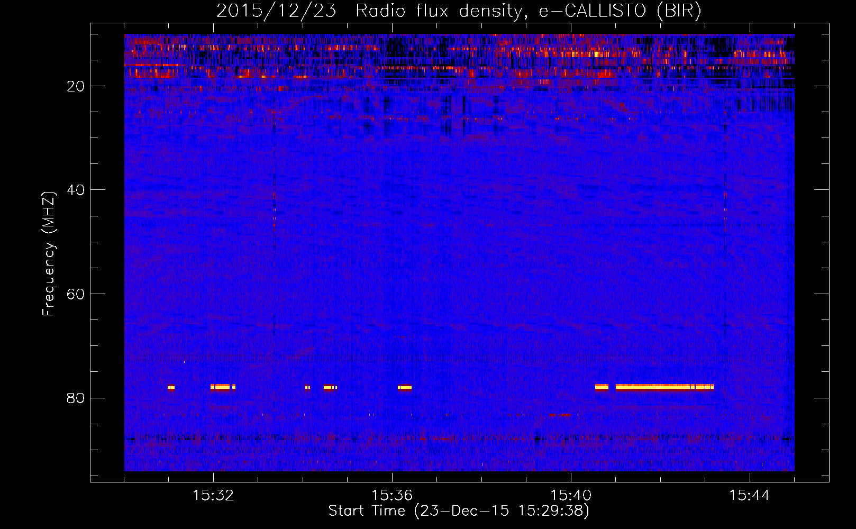The image size is (856, 529).
Task: Click the 15:40 time tick label
Action: coord(571,496)
